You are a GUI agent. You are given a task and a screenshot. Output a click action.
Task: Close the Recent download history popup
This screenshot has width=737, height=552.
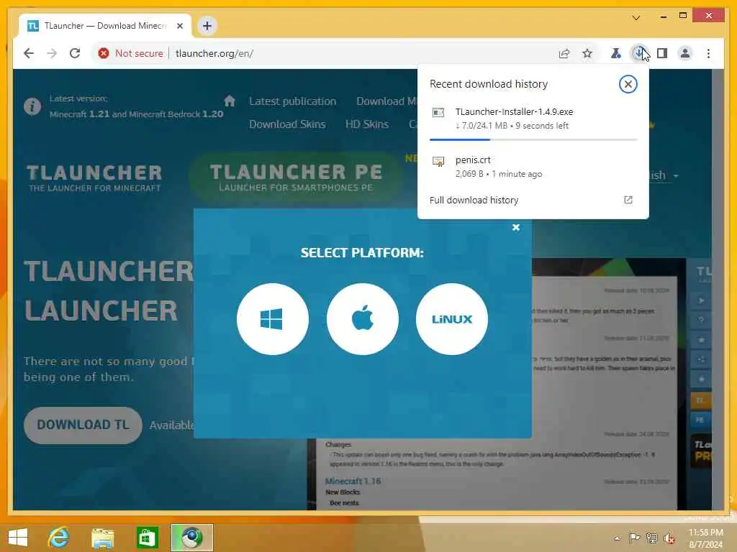(628, 84)
